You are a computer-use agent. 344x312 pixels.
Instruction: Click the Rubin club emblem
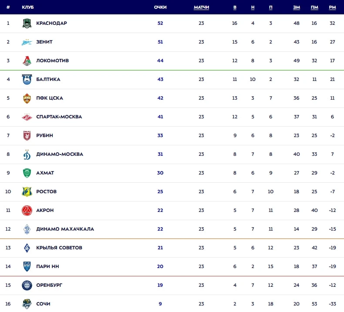click(27, 136)
